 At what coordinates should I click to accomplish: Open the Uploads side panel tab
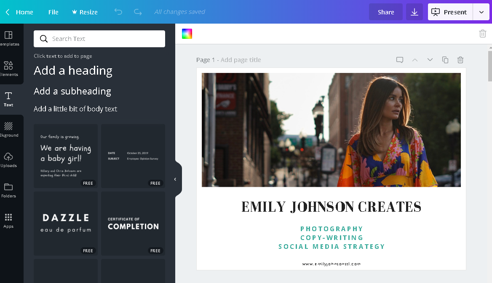pyautogui.click(x=8, y=160)
